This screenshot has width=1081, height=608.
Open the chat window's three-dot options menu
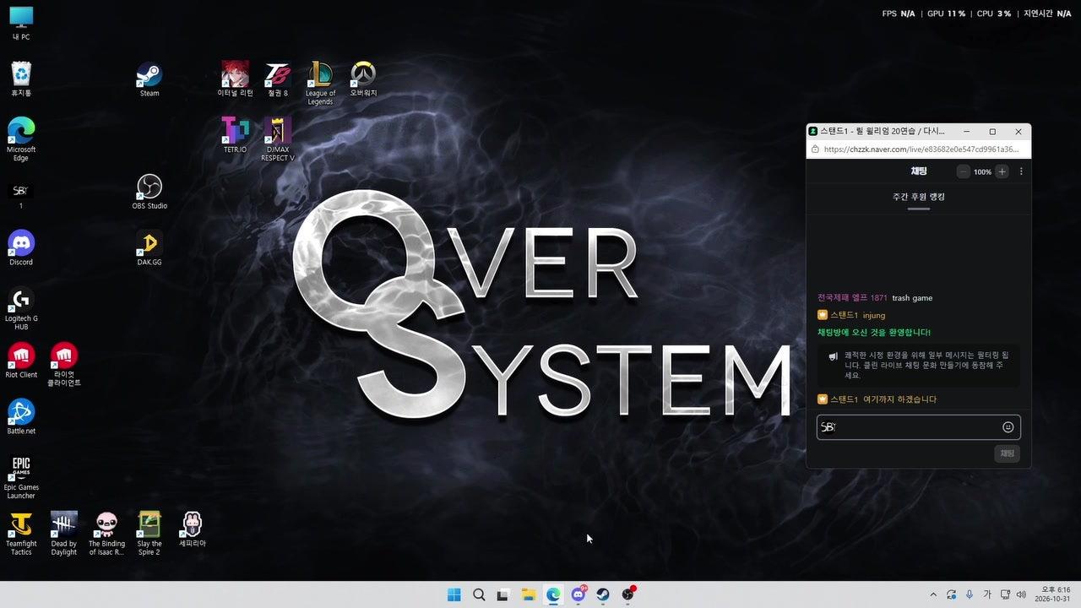[1021, 171]
